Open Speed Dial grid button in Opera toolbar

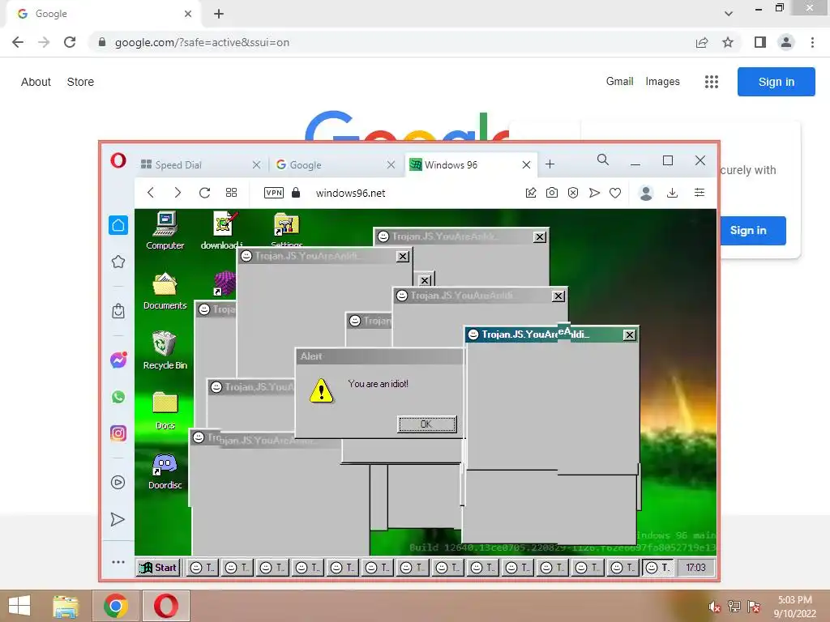pyautogui.click(x=231, y=193)
